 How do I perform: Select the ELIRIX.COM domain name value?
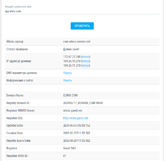click(70, 95)
